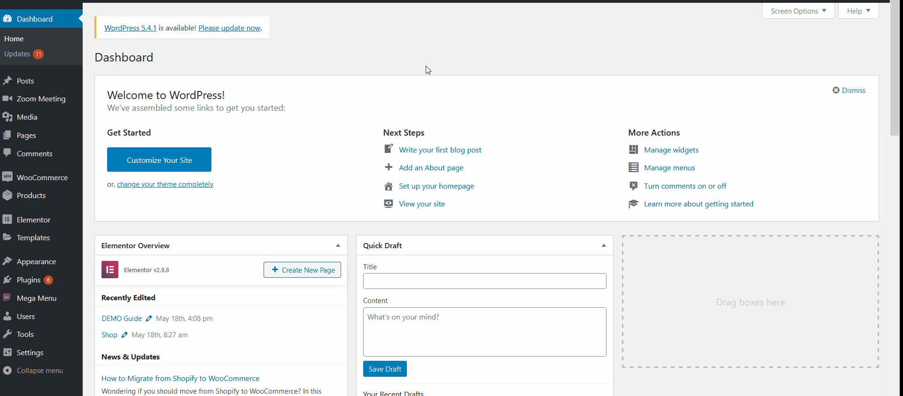Screen dimensions: 903x396
Task: Click the write blog post pencil icon
Action: [389, 149]
